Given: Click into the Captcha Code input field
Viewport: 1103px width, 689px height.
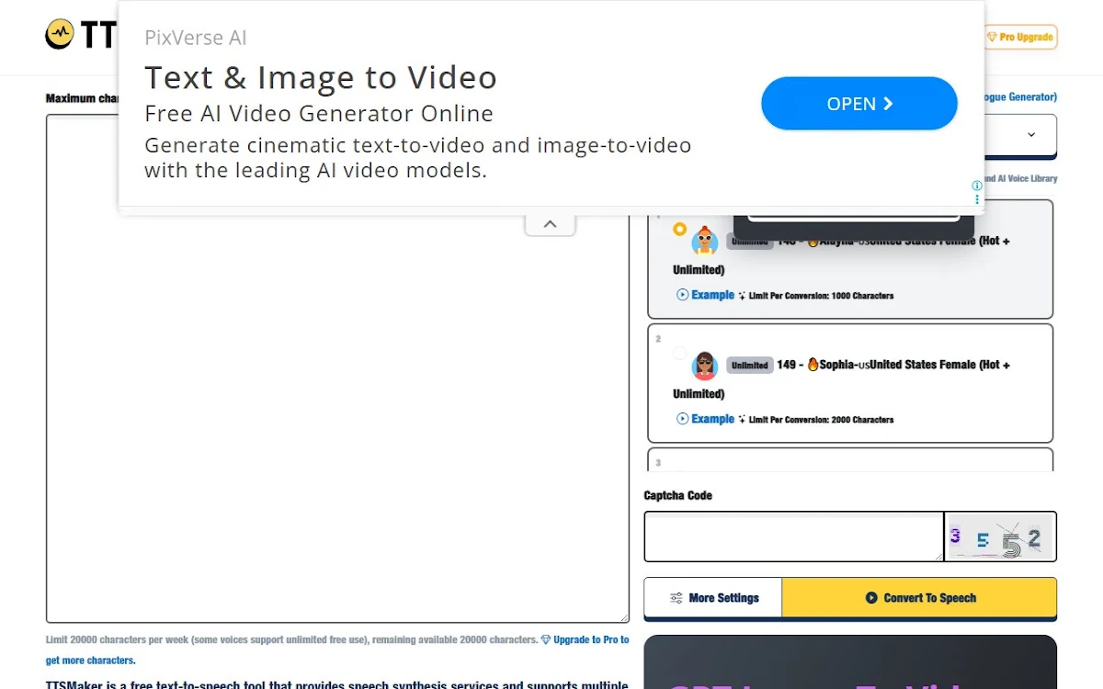Looking at the screenshot, I should coord(793,537).
